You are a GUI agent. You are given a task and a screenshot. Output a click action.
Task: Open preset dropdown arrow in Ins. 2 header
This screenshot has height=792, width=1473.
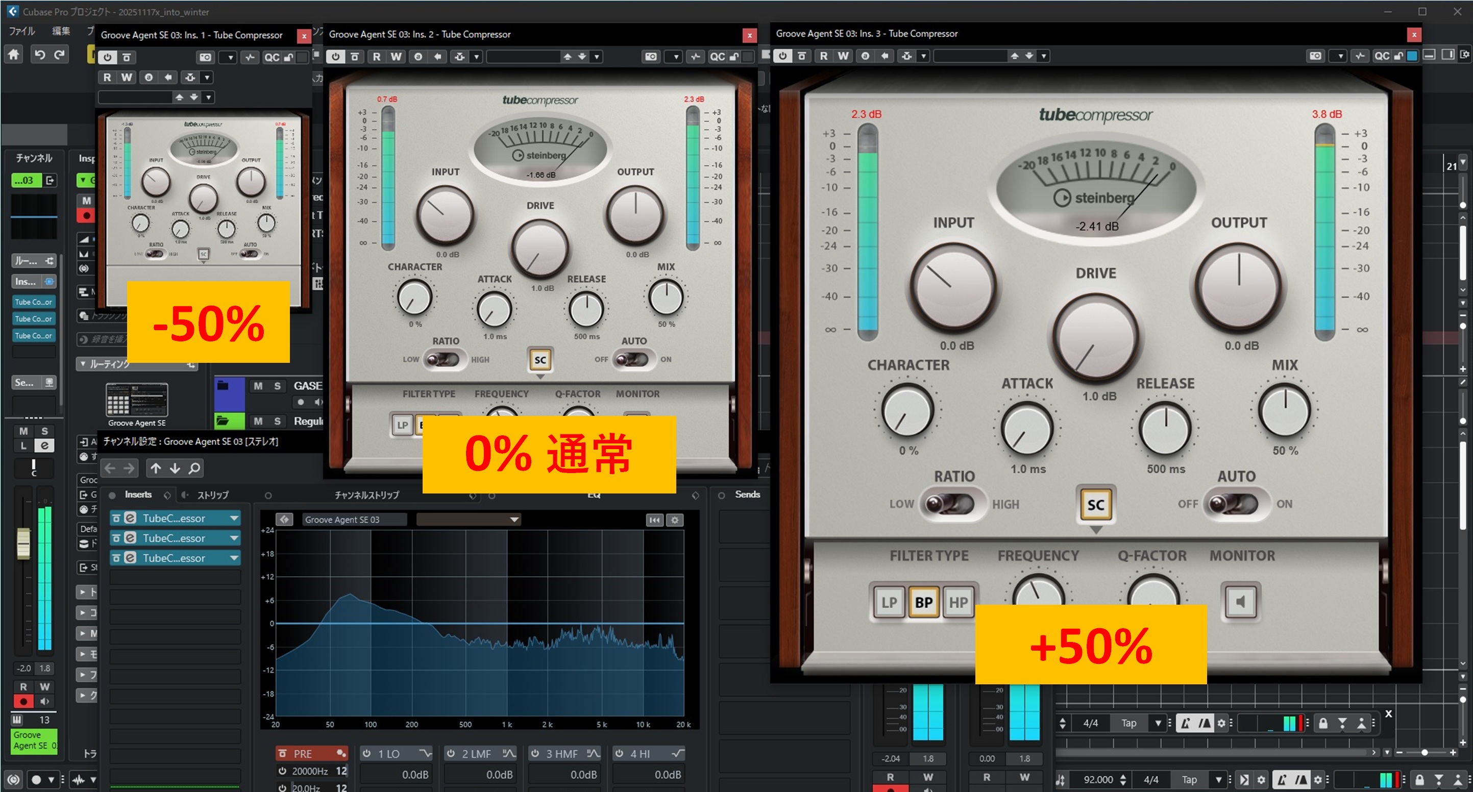tap(597, 57)
